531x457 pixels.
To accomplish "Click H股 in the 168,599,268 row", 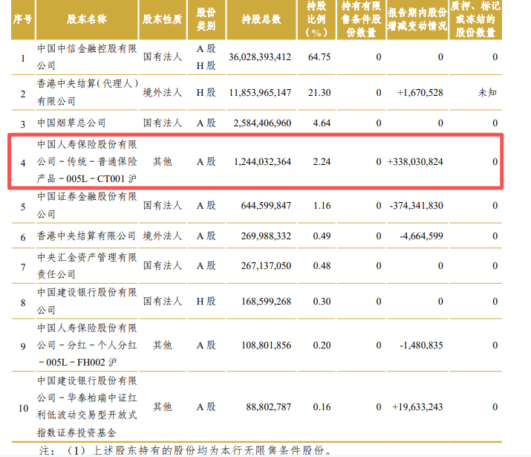I will 206,301.
